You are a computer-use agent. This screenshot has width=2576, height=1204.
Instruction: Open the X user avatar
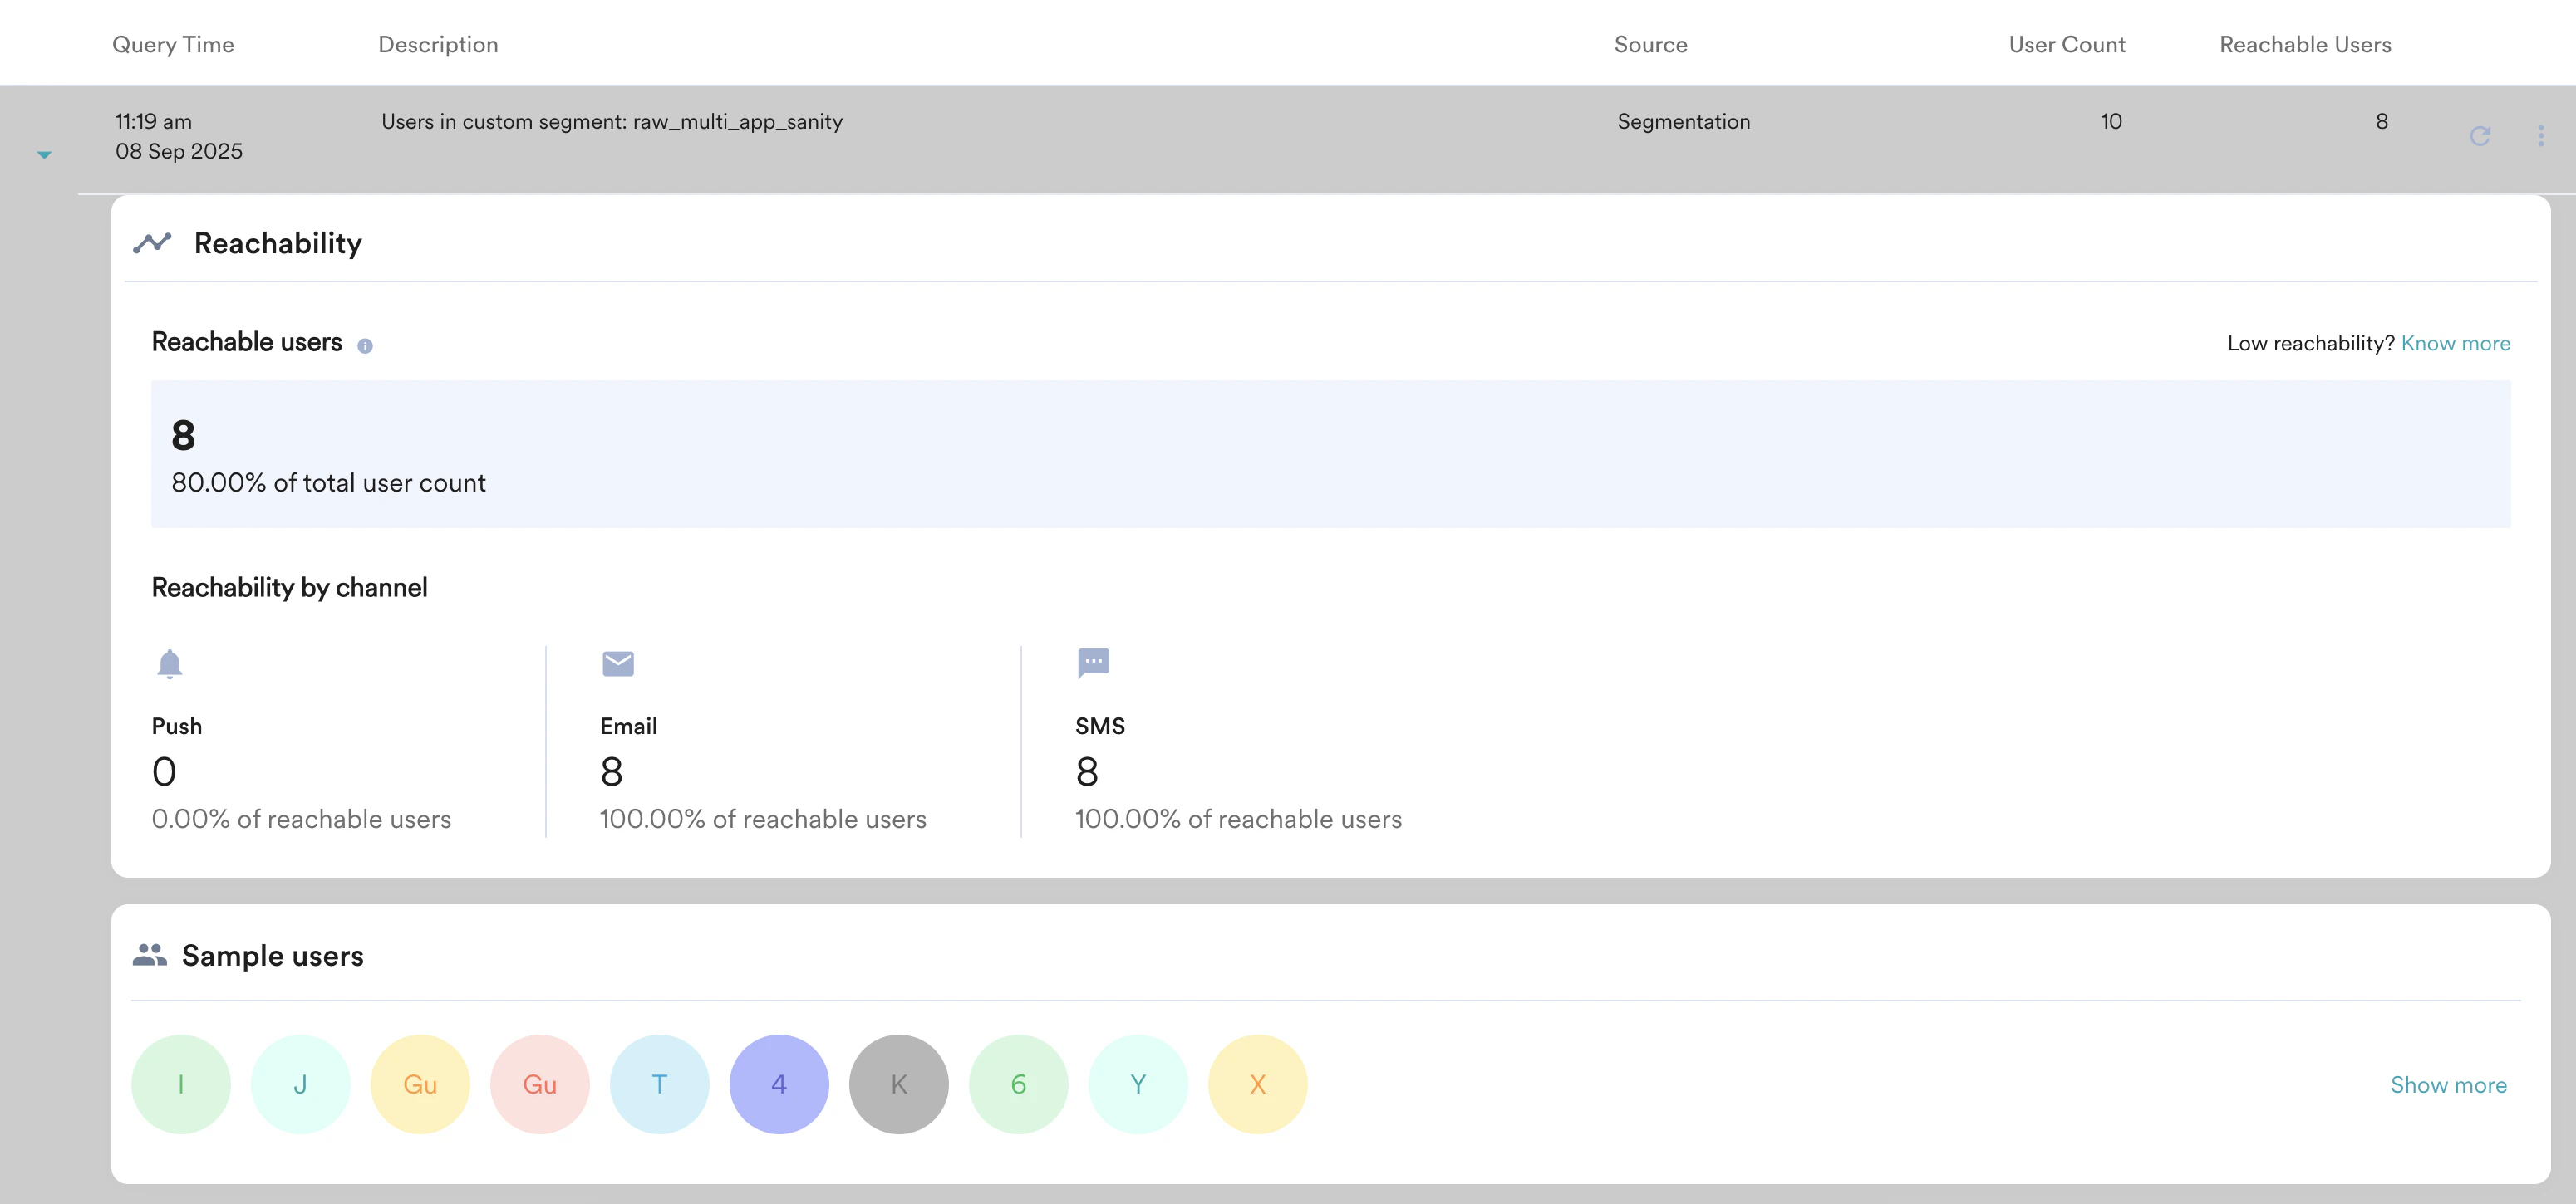point(1257,1084)
